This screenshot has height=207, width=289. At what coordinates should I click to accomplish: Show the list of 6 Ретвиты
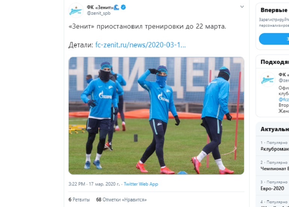click(79, 199)
